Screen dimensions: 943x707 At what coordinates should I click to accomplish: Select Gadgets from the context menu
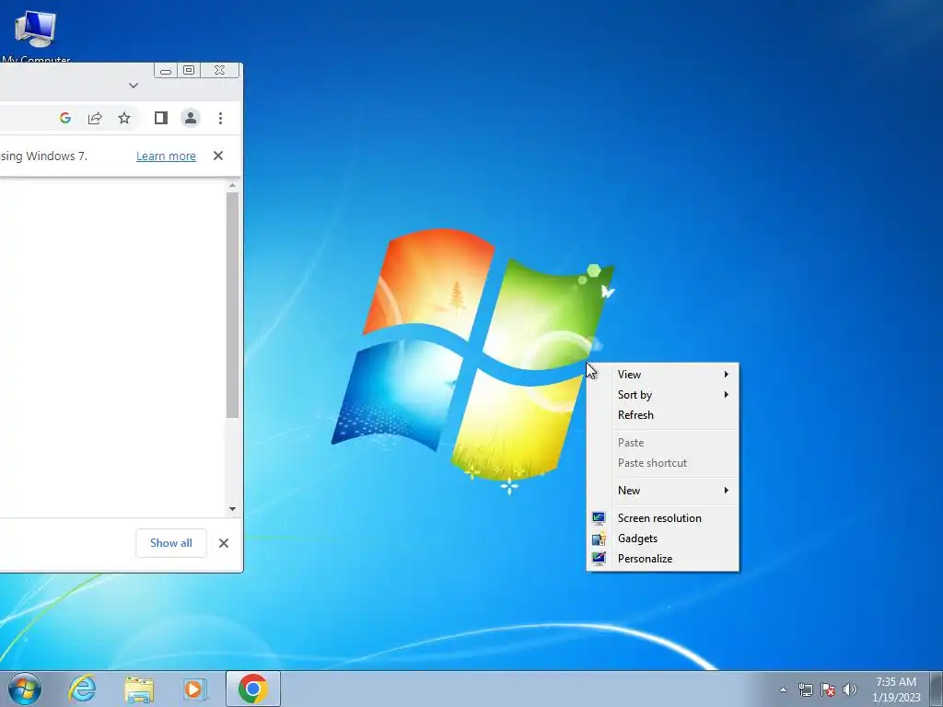pyautogui.click(x=663, y=538)
